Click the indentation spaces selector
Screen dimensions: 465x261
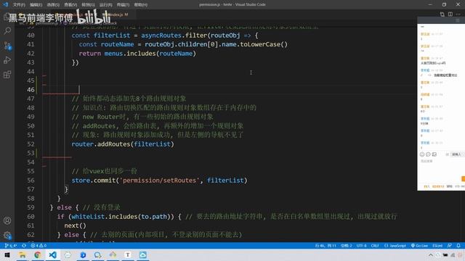point(347,246)
